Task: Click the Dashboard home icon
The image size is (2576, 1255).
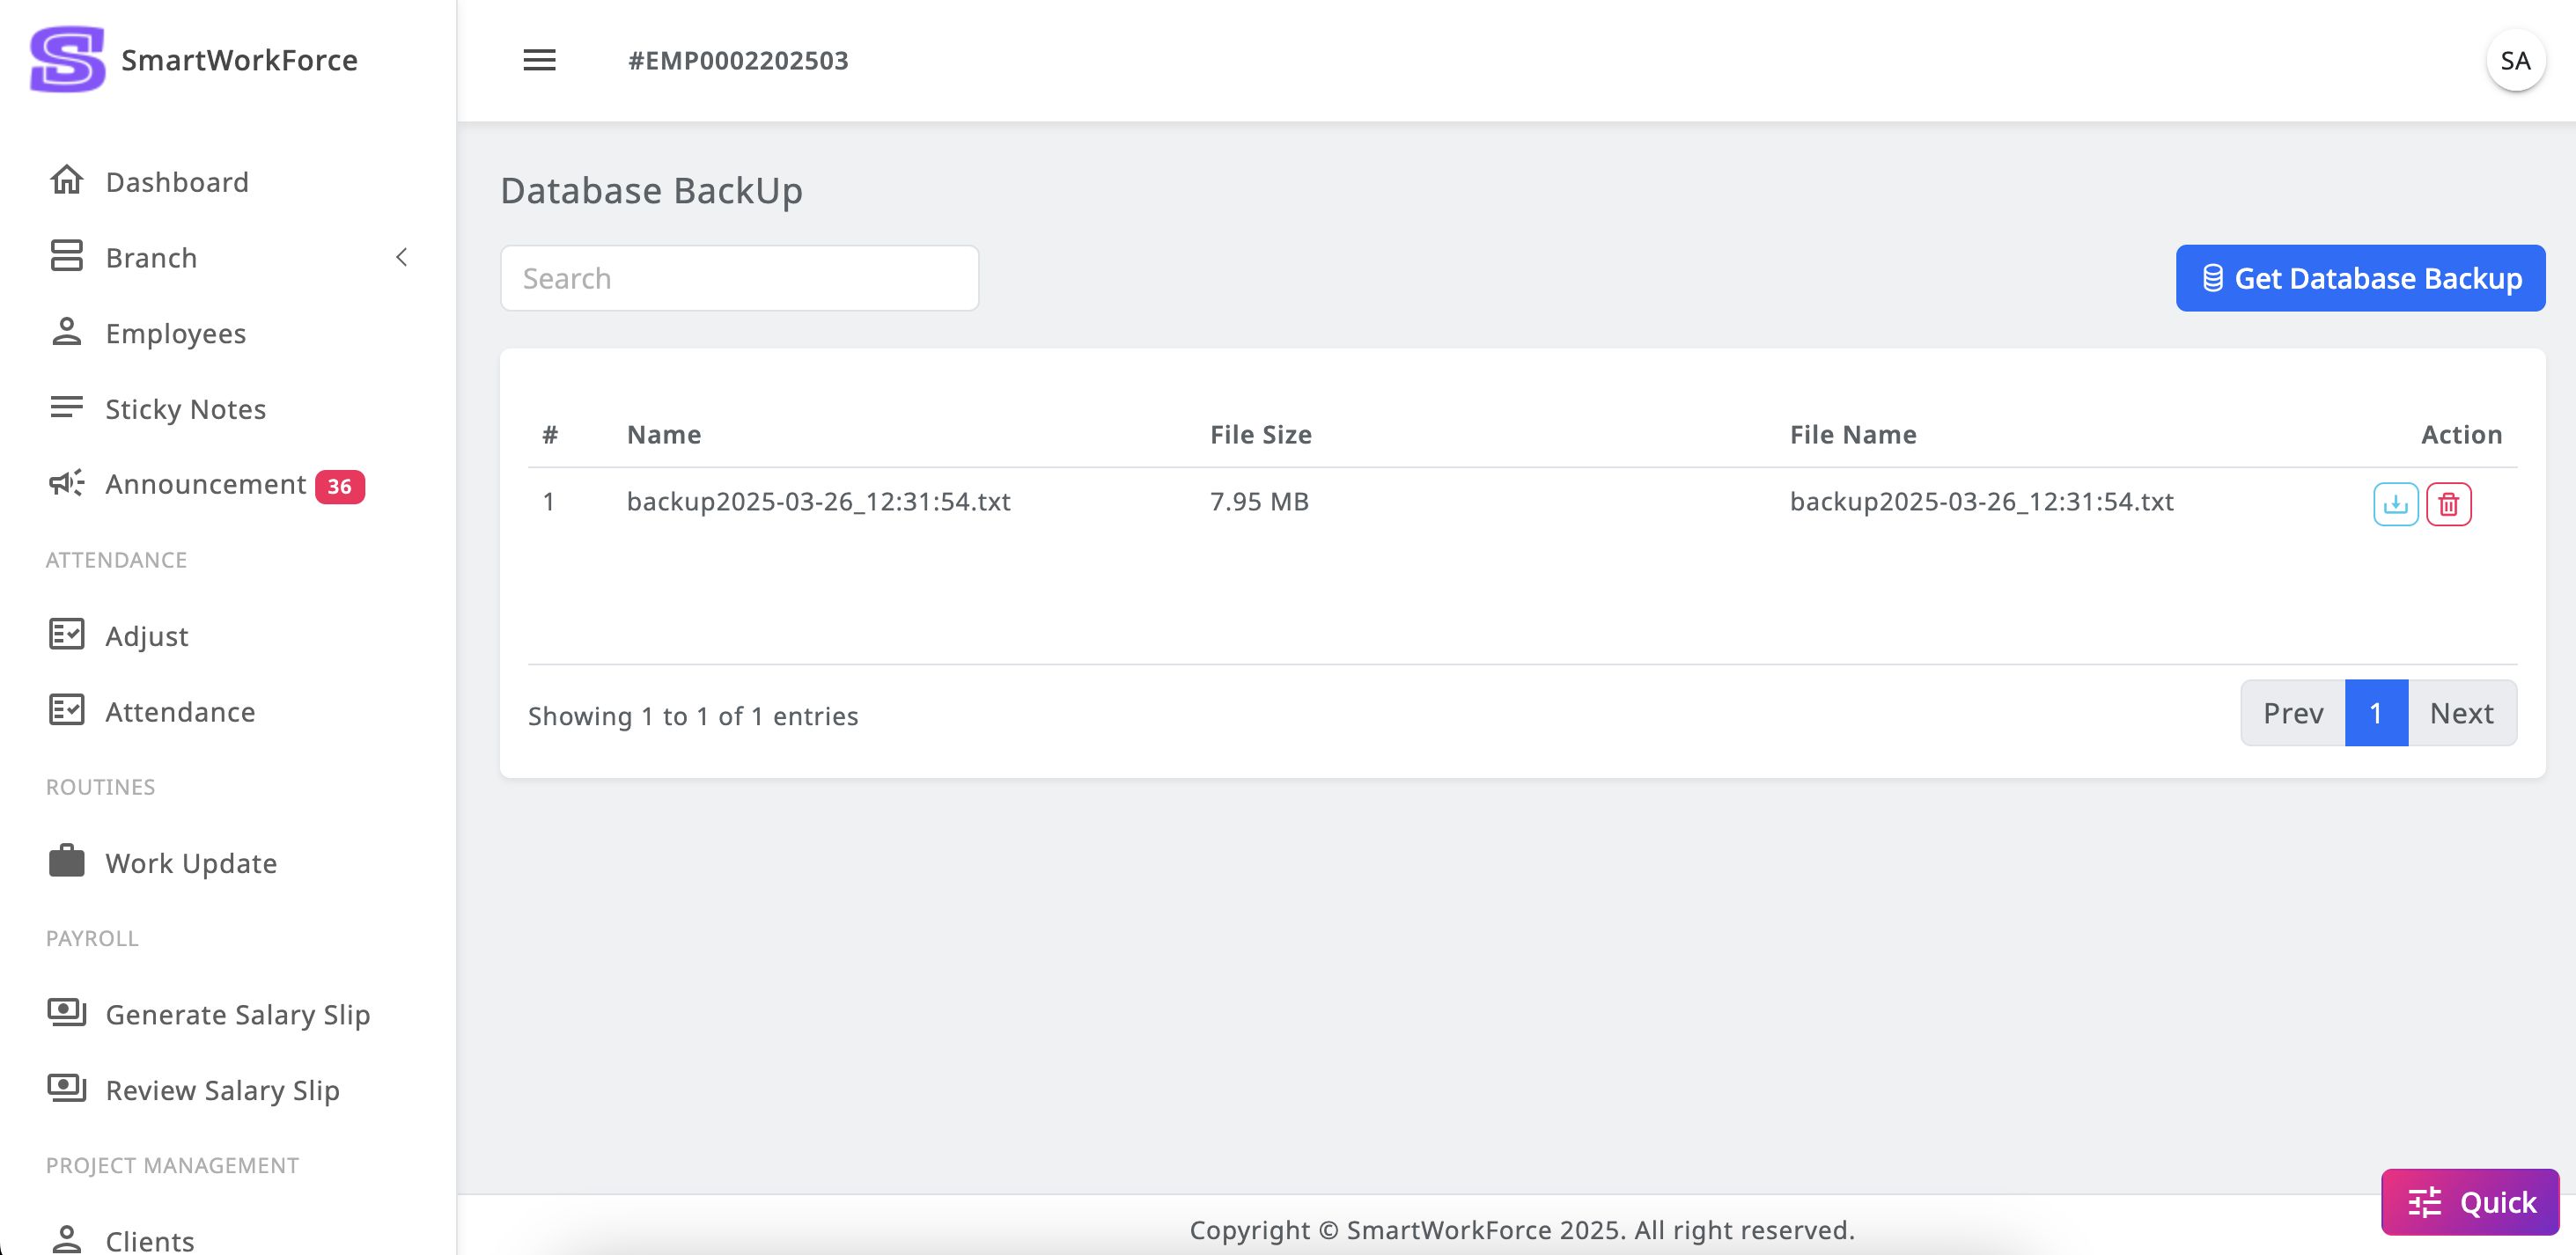Action: [67, 181]
